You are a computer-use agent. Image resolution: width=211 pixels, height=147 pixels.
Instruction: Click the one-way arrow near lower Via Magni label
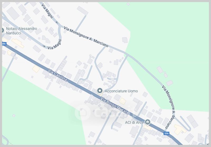click(x=44, y=46)
